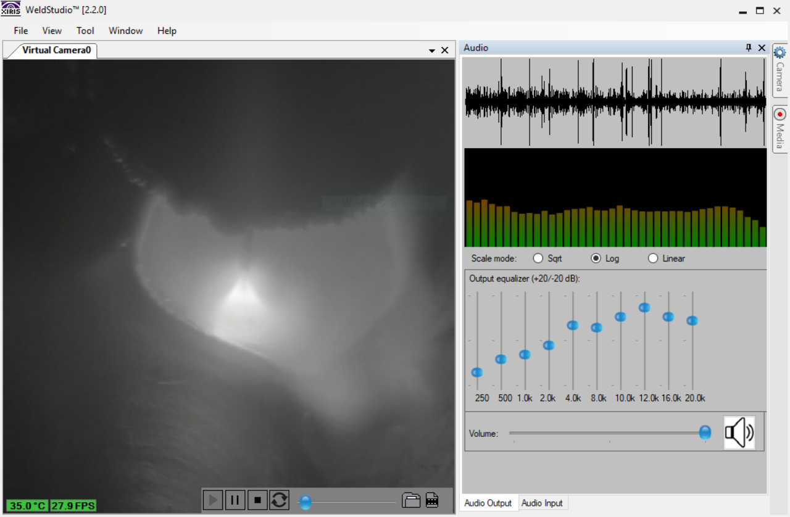This screenshot has width=790, height=517.
Task: Open the Window menu
Action: pyautogui.click(x=125, y=30)
